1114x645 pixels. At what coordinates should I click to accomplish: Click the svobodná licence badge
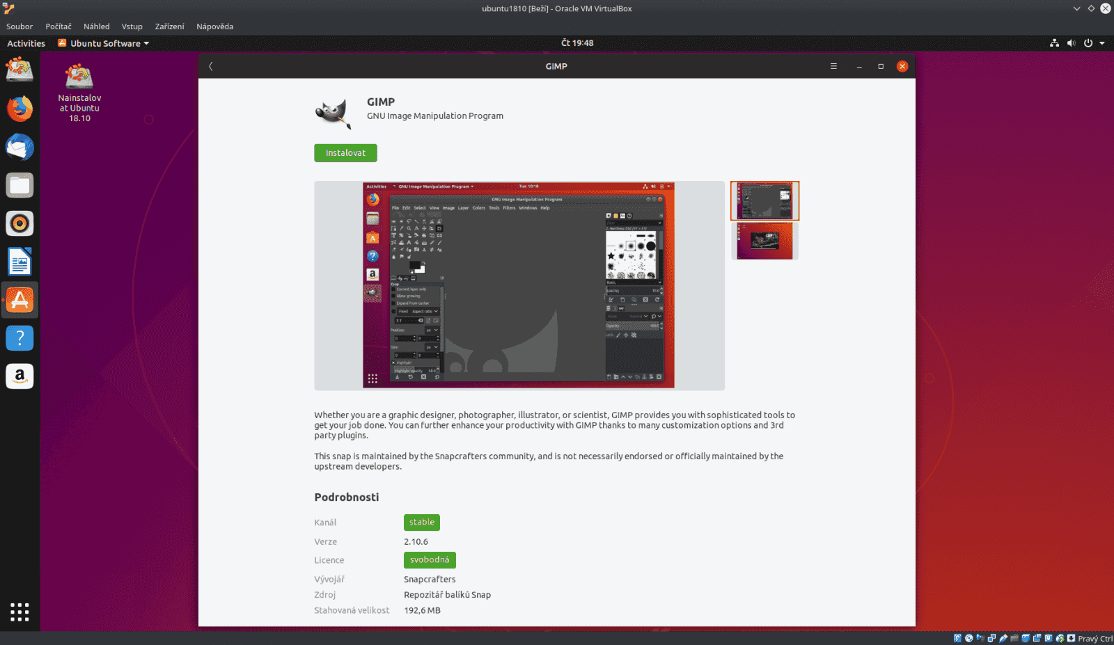[430, 559]
